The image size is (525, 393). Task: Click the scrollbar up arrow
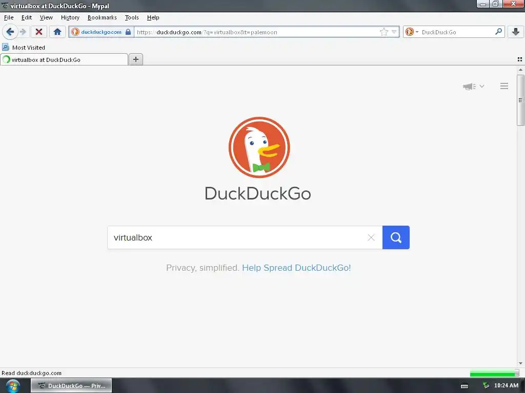(520, 70)
